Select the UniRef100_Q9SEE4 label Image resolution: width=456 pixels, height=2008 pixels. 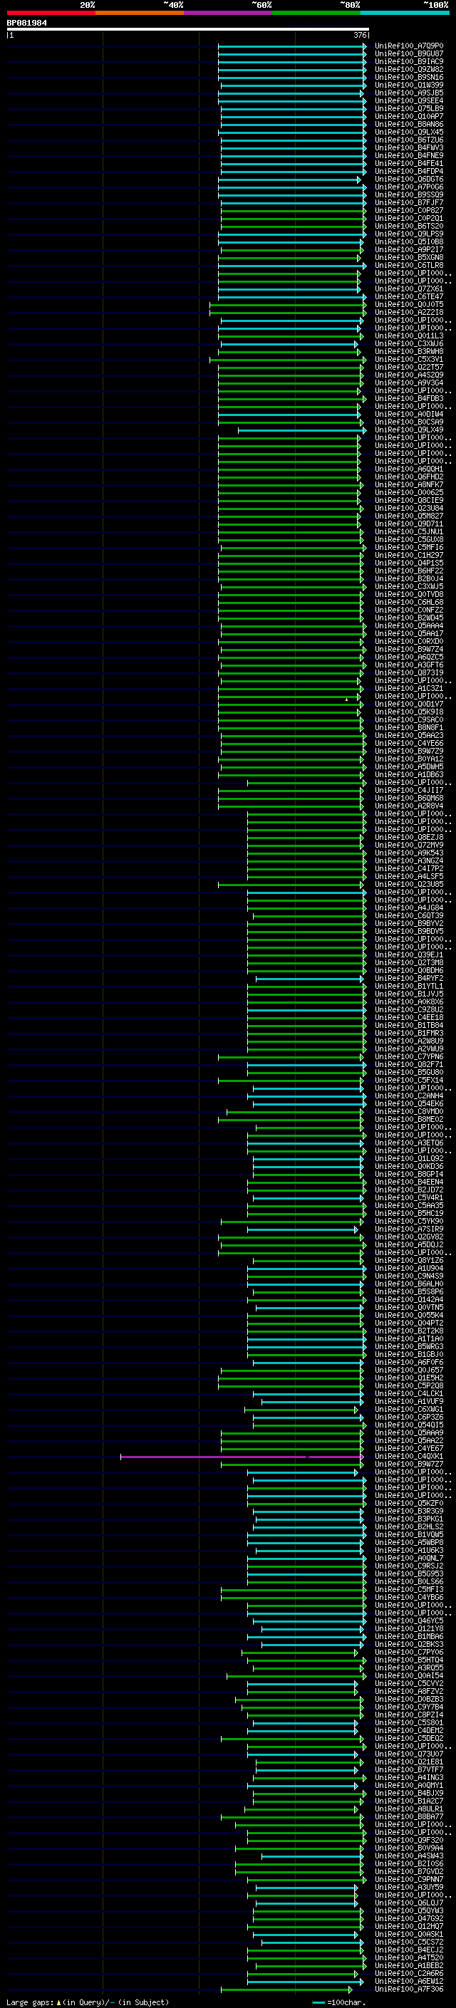[408, 100]
